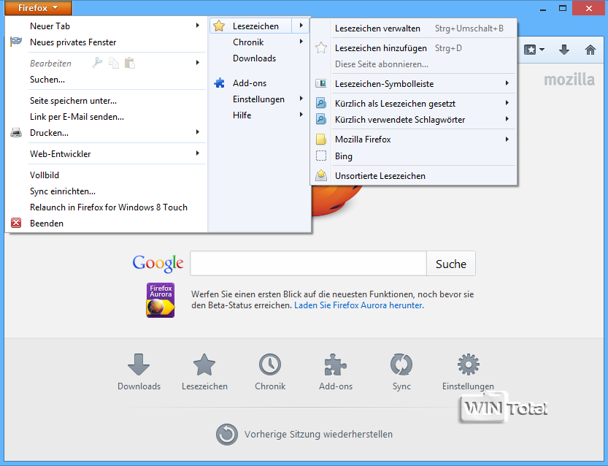Maximize the Firefox window

coord(563,8)
